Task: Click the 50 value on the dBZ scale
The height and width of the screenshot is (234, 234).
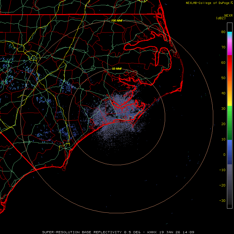Action: coord(223,78)
